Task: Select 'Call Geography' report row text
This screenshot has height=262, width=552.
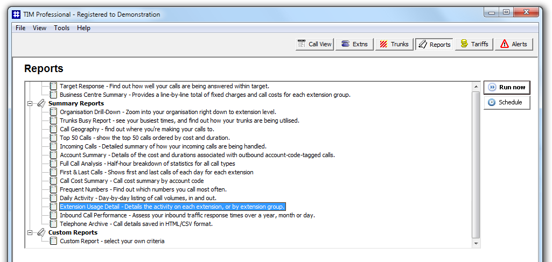Action: [137, 129]
